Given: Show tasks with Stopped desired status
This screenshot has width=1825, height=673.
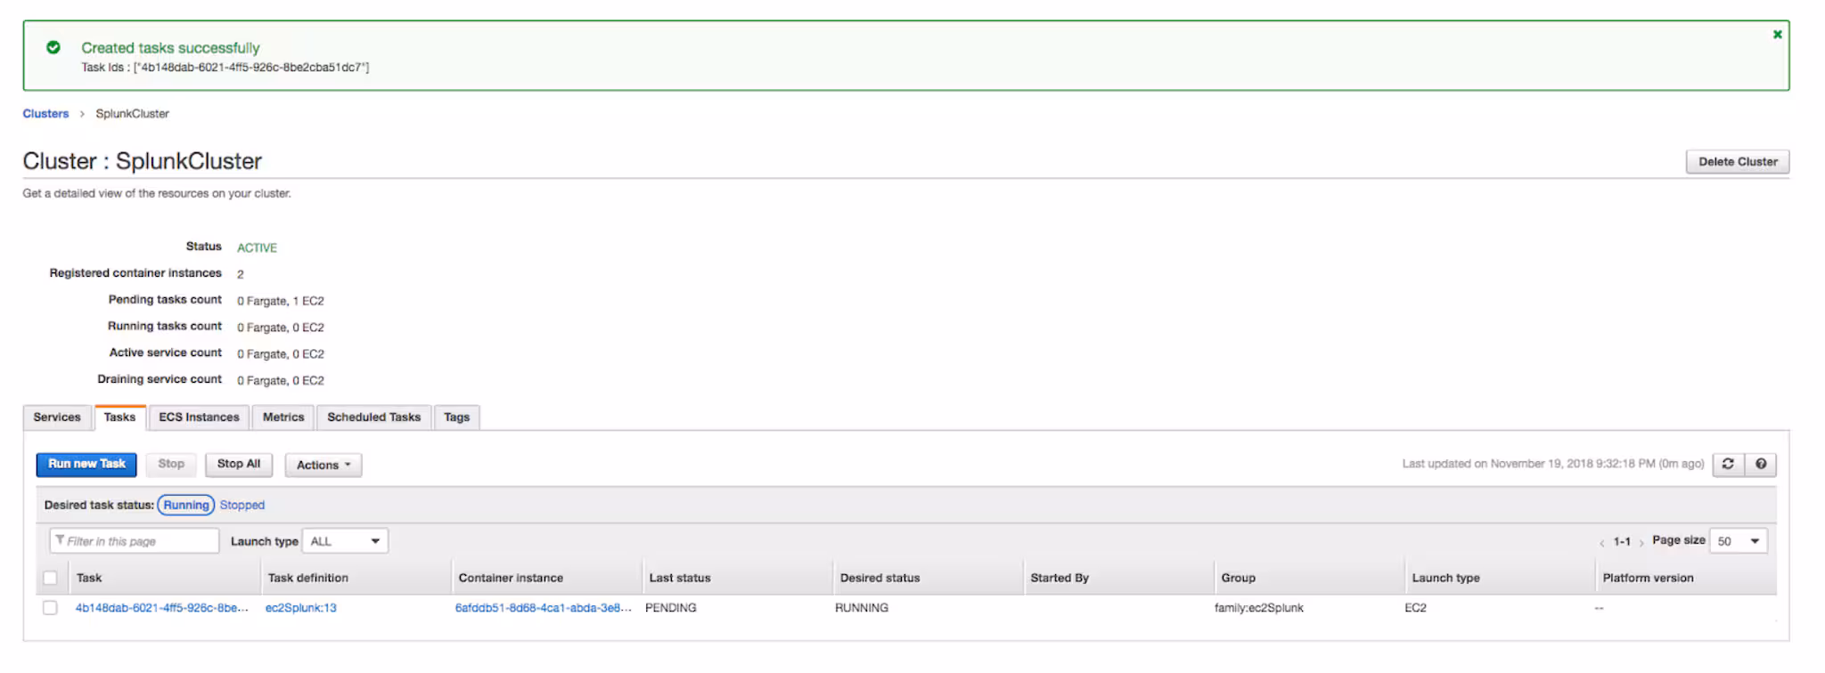Looking at the screenshot, I should point(242,505).
